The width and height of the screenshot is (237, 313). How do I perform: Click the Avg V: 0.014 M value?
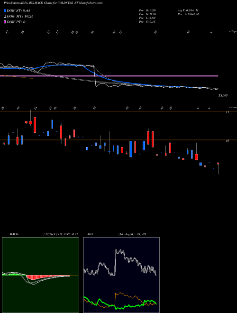(x=188, y=10)
